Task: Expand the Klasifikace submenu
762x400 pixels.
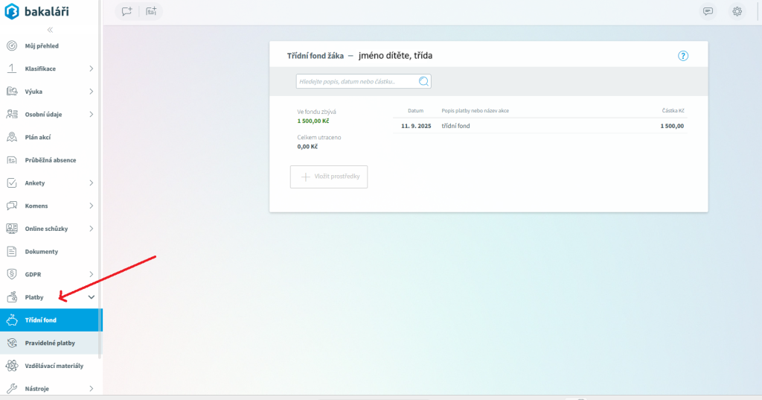Action: pyautogui.click(x=91, y=69)
